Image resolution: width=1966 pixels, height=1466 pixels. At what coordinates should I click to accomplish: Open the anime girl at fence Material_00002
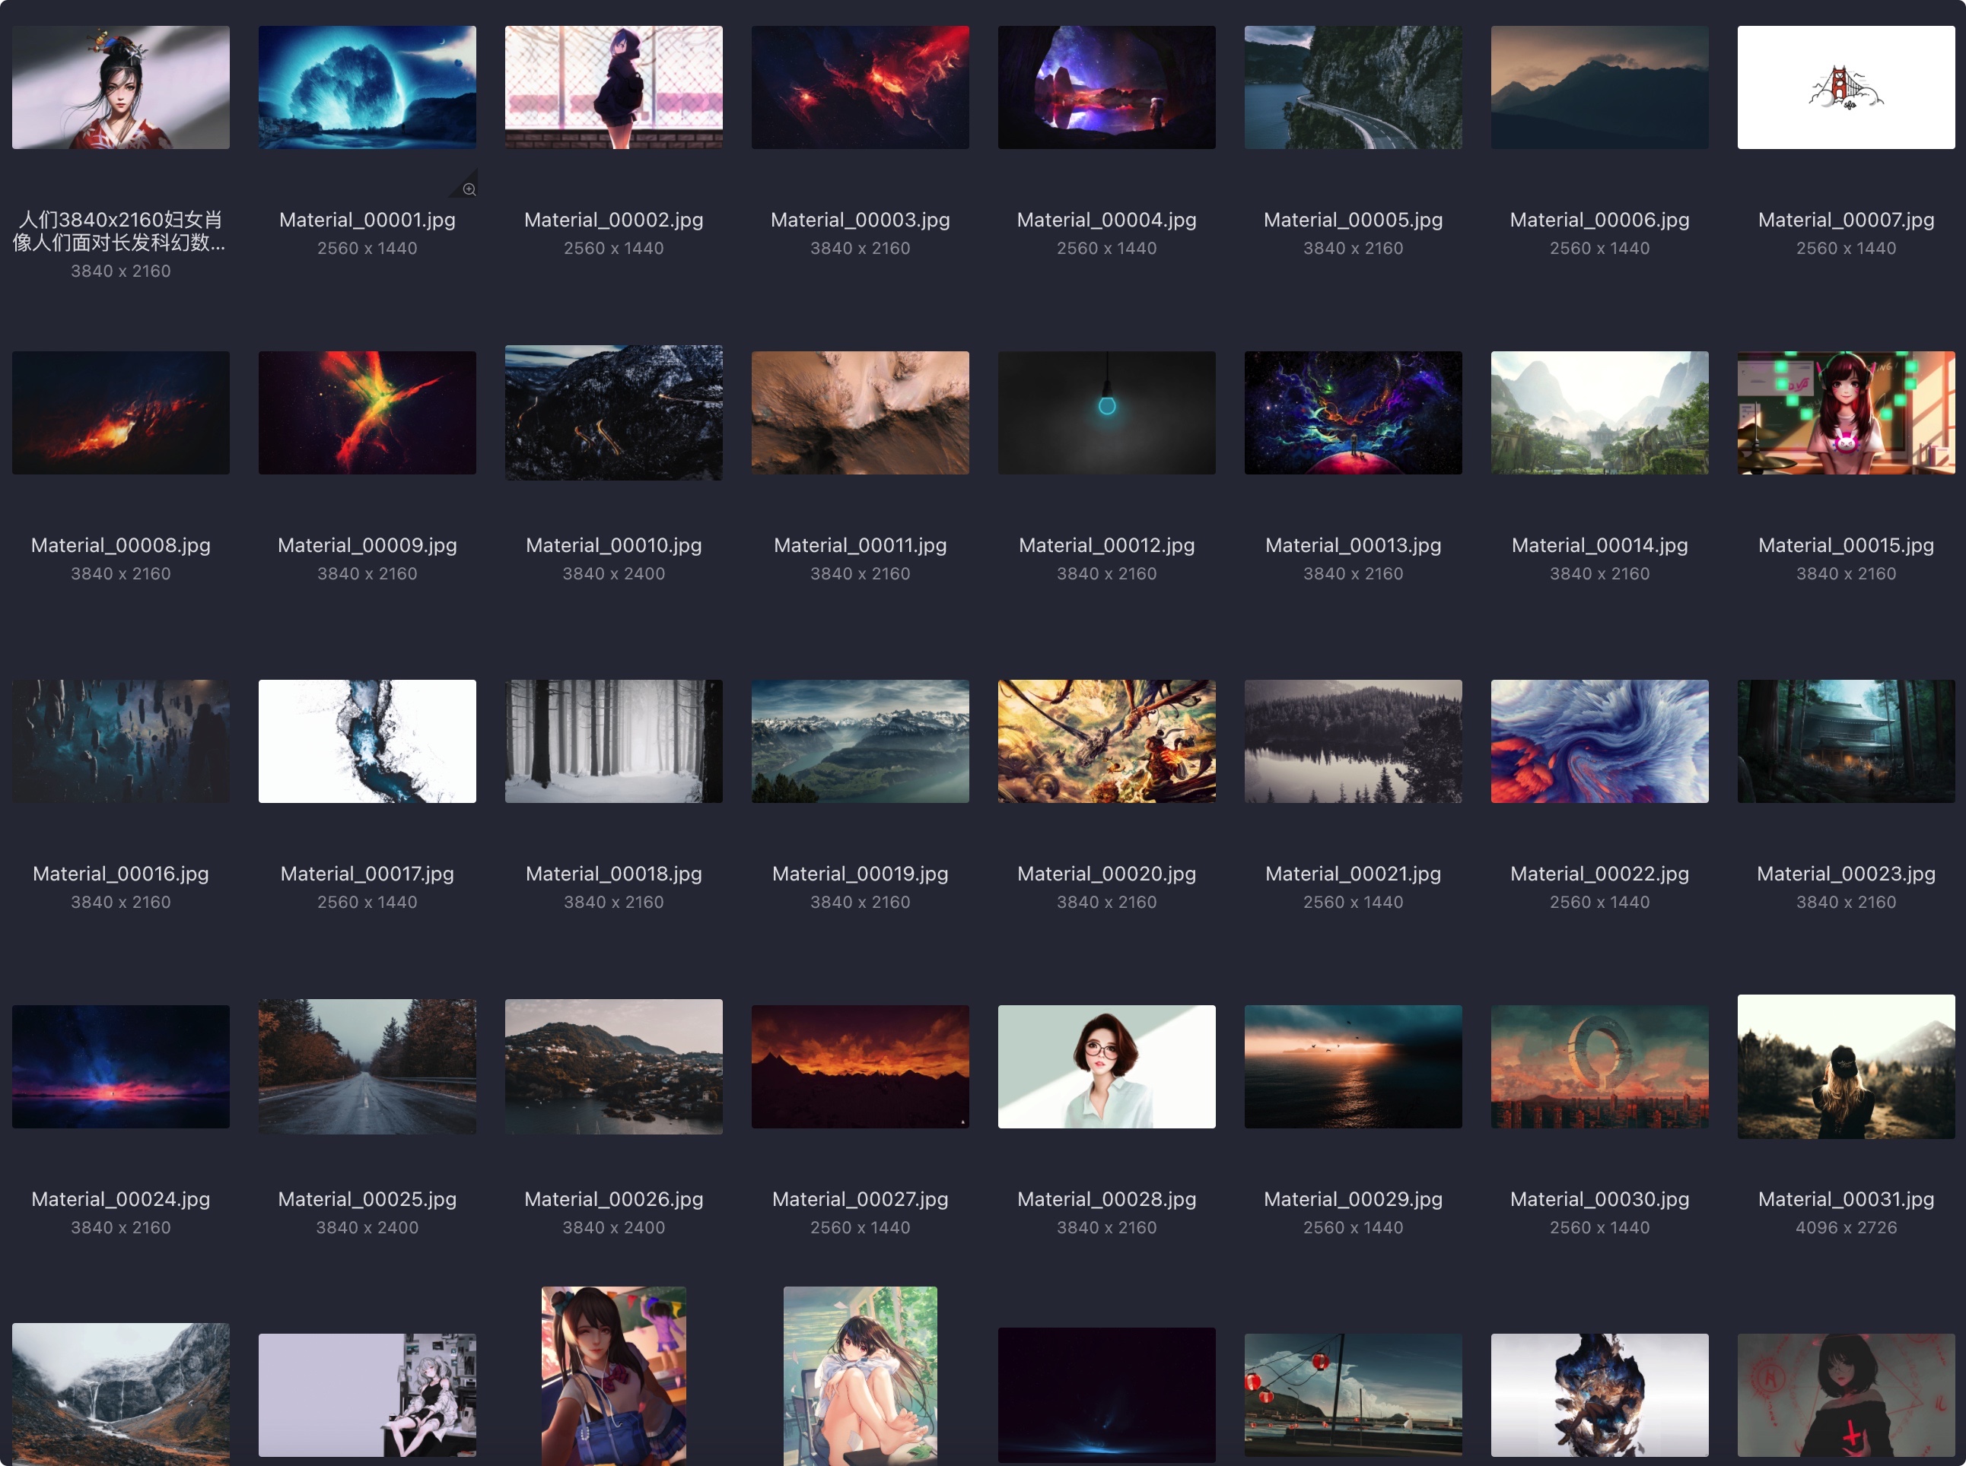coord(612,86)
